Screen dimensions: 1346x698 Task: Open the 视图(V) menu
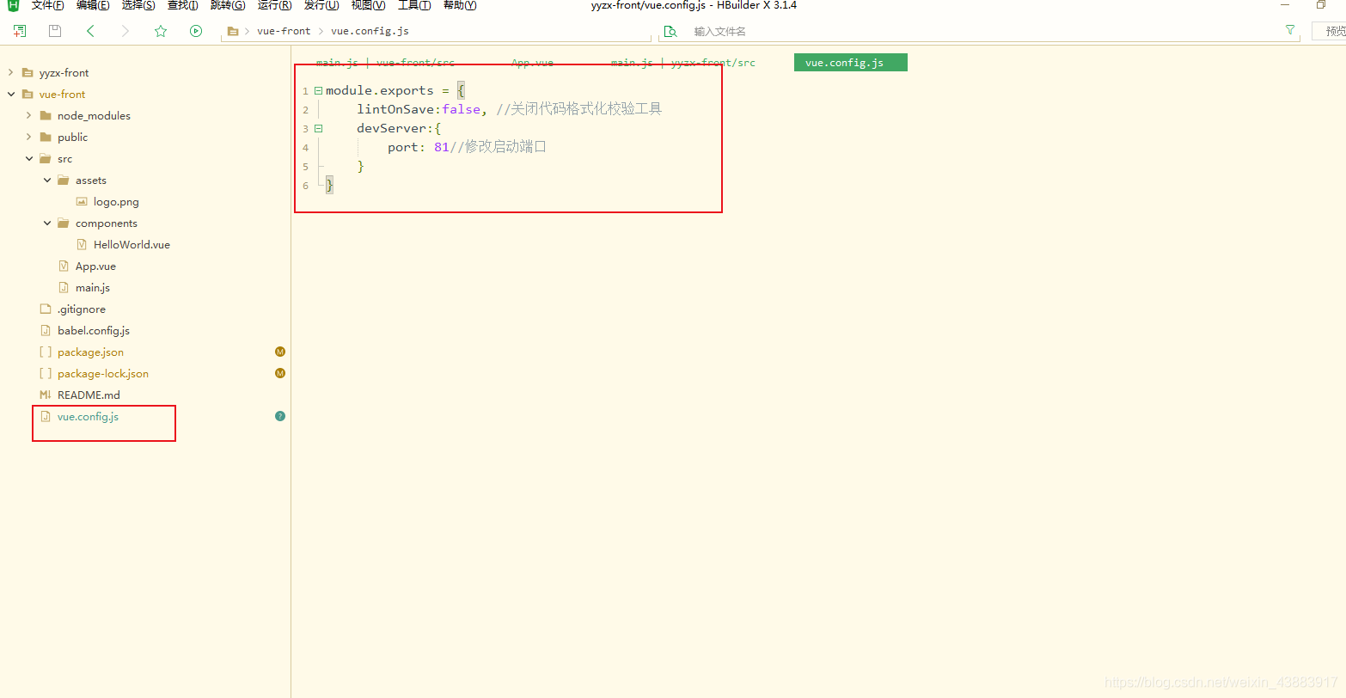click(369, 5)
